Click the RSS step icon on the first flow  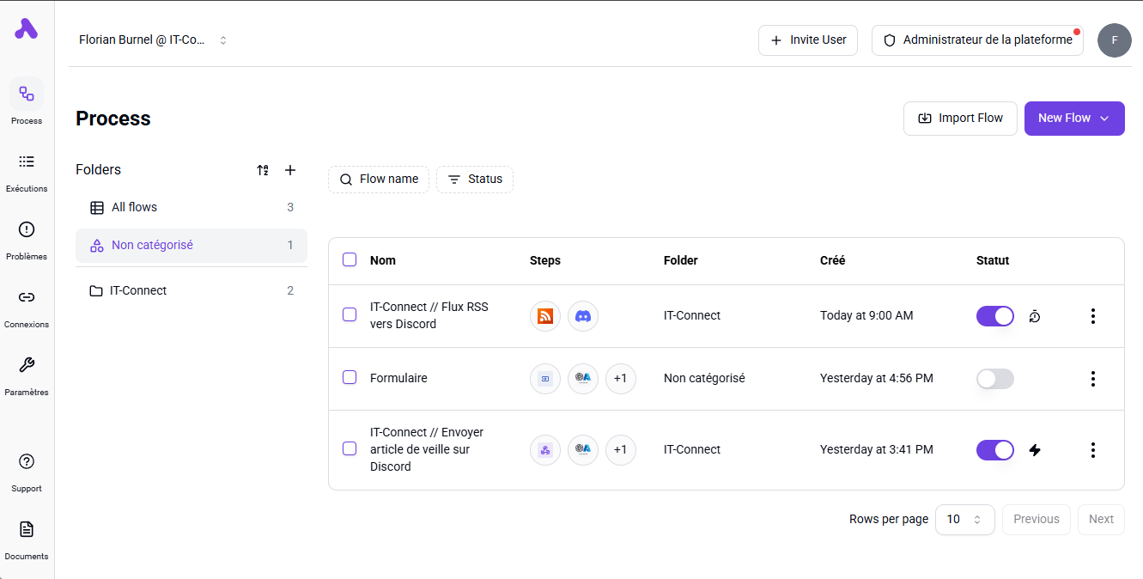click(545, 315)
